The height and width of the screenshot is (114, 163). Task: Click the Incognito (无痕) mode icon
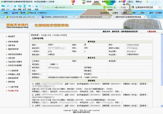(x=37, y=6)
